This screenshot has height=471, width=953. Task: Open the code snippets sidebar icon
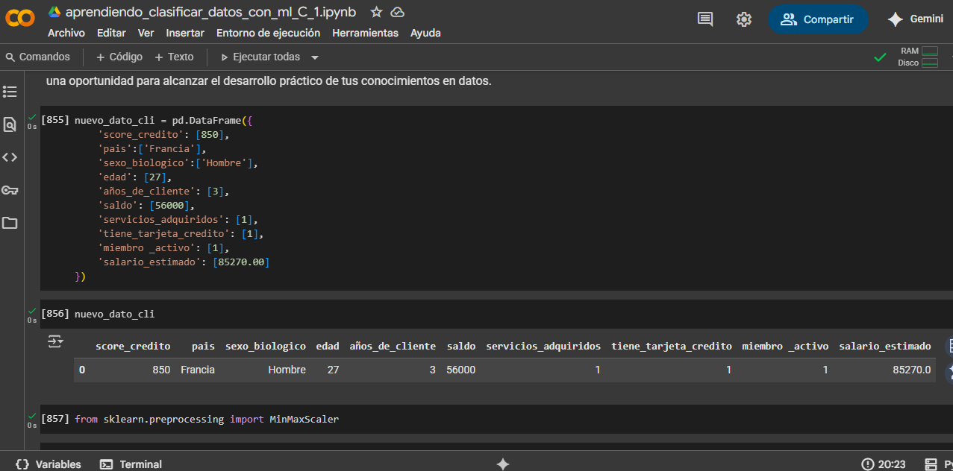[x=10, y=157]
